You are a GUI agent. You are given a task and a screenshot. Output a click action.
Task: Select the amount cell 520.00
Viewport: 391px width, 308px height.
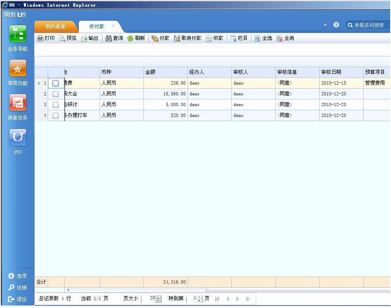(x=165, y=116)
